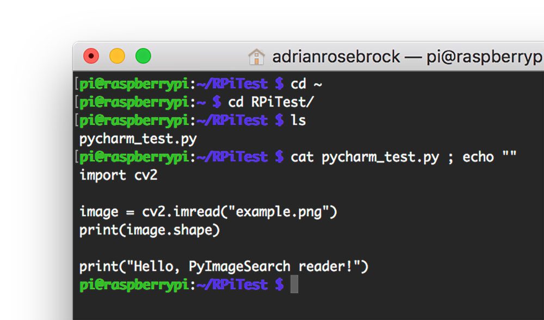544x320 pixels.
Task: Click the last pi@raspberrypi prompt text
Action: [x=134, y=285]
